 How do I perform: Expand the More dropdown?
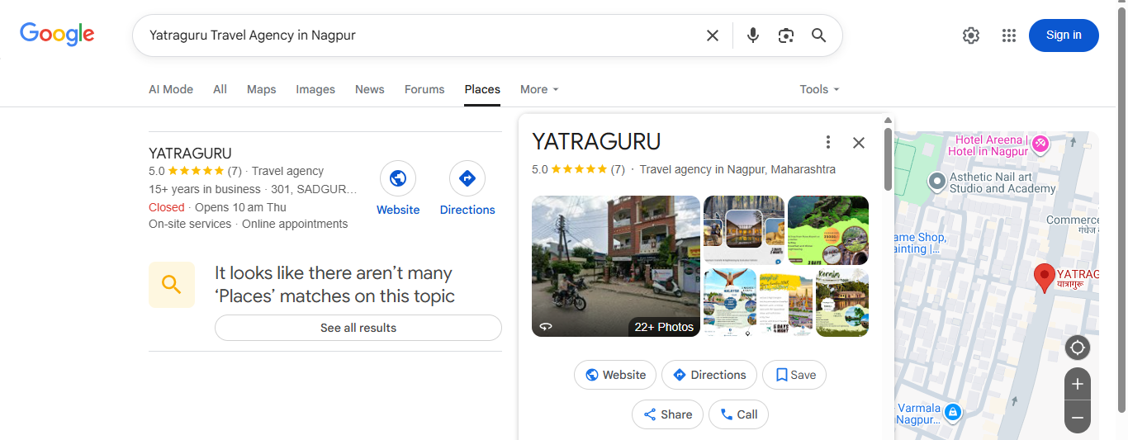539,89
